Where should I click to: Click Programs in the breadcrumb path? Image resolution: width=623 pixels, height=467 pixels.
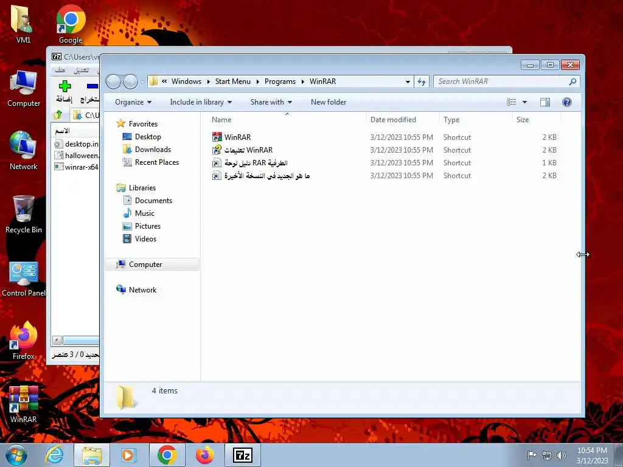coord(280,81)
